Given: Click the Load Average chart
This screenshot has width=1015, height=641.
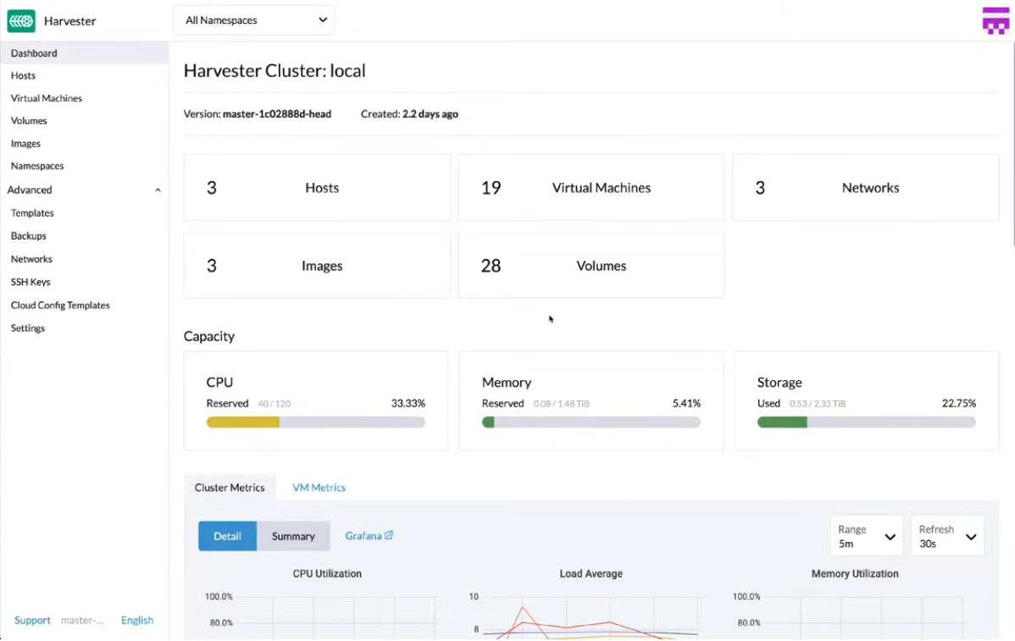Looking at the screenshot, I should point(591,615).
